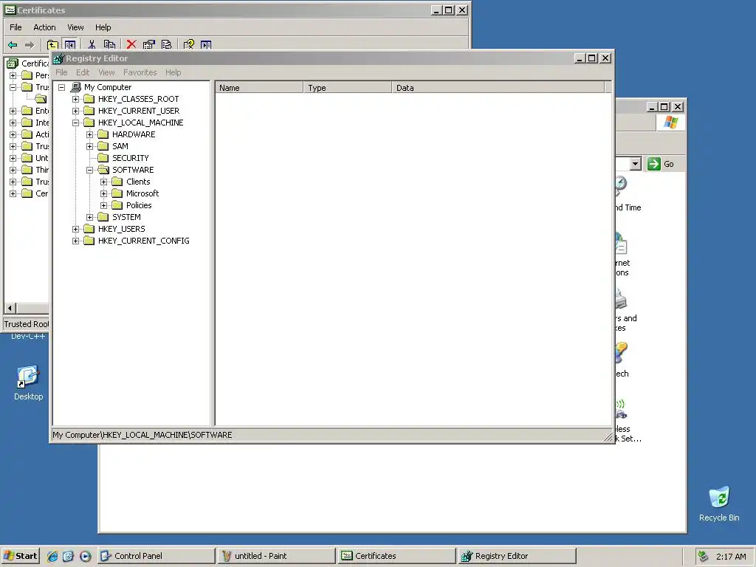The width and height of the screenshot is (756, 567).
Task: Click Certificates horizontal scrollbar left arrow
Action: tap(10, 308)
